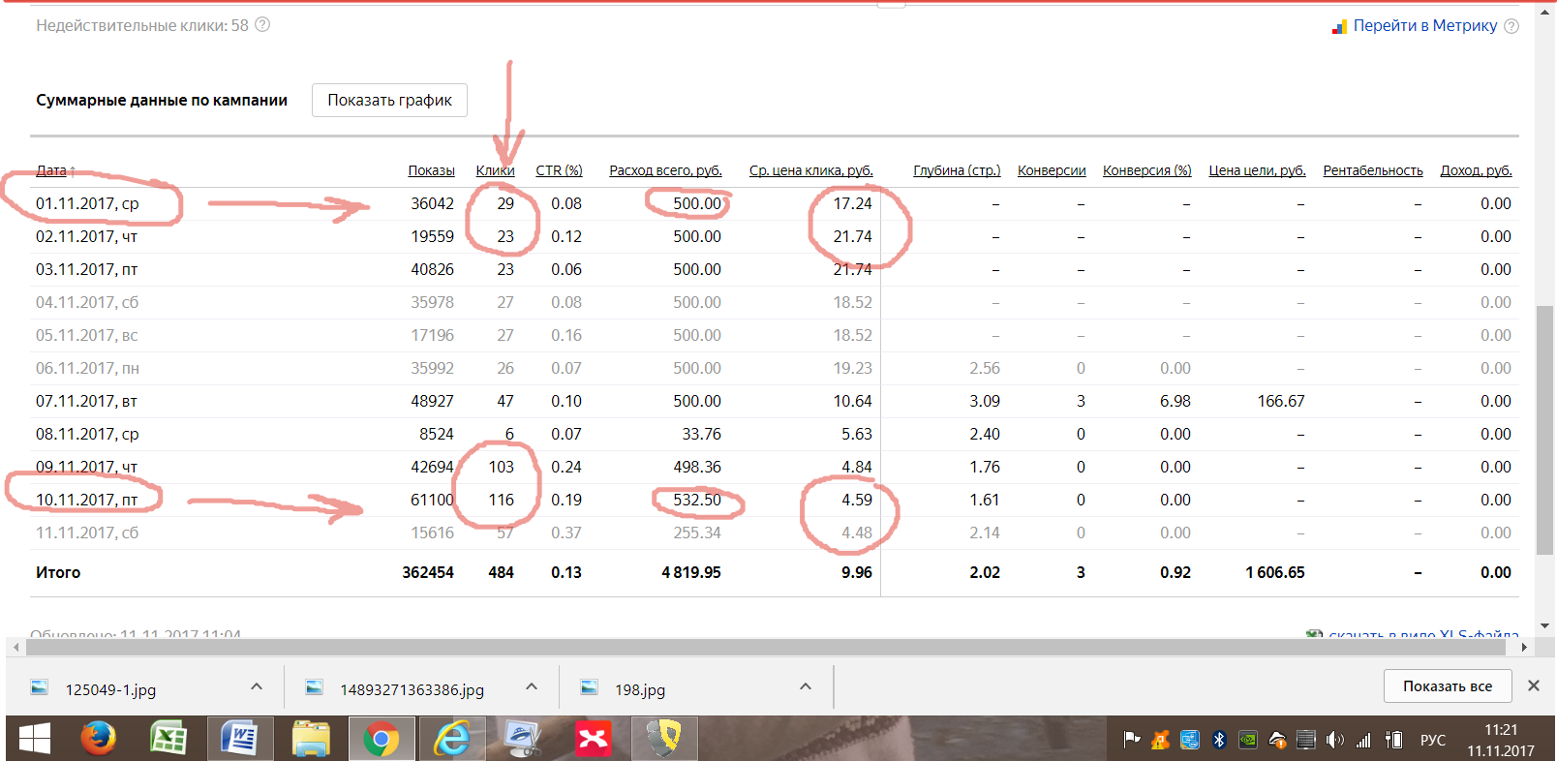This screenshot has height=761, width=1557.
Task: Click the flag notification icon in system tray
Action: (x=1131, y=740)
